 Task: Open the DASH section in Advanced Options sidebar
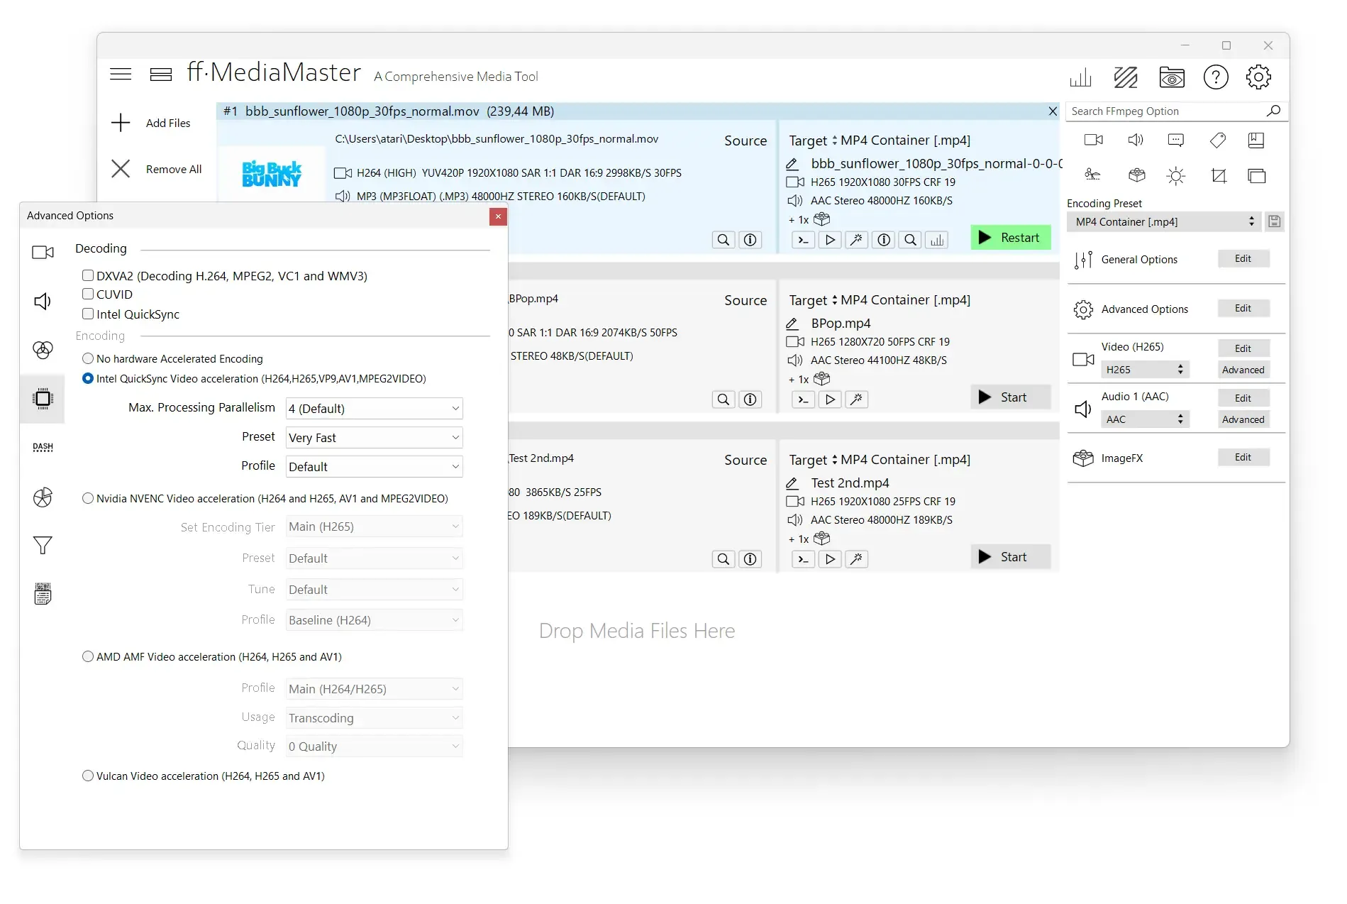[43, 447]
